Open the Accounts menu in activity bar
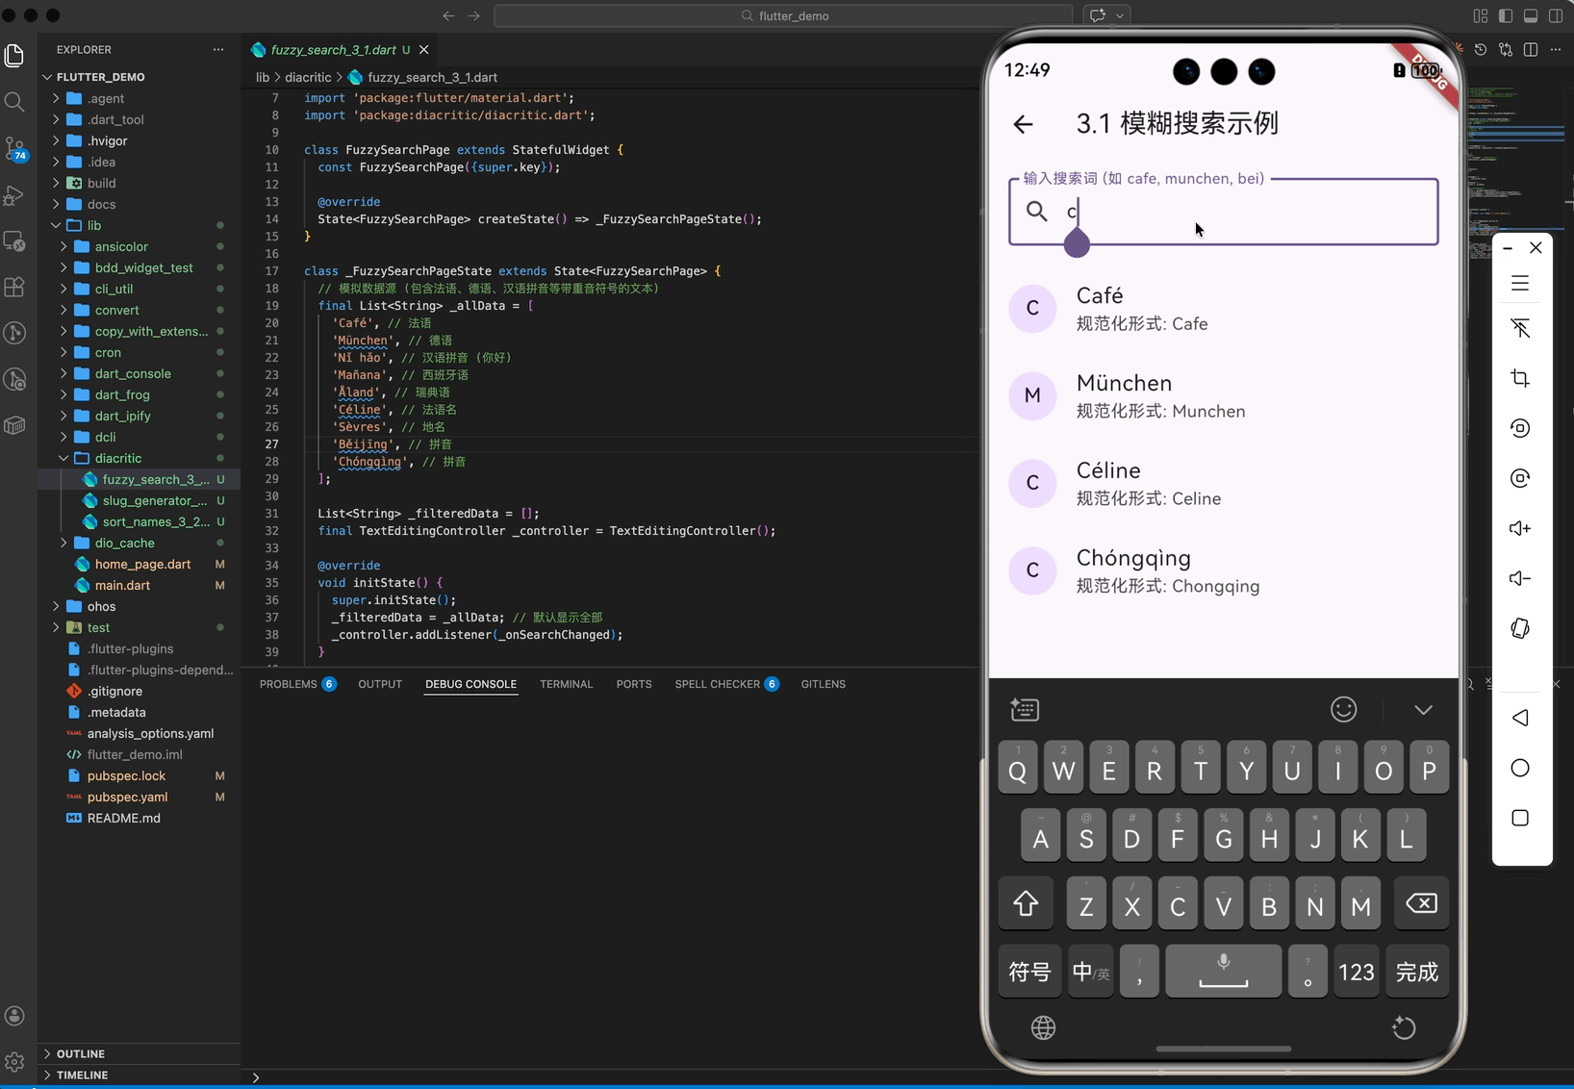 coord(14,1016)
